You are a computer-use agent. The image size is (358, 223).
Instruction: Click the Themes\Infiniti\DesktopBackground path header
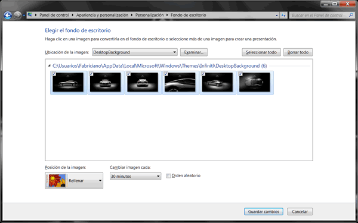tap(159, 66)
